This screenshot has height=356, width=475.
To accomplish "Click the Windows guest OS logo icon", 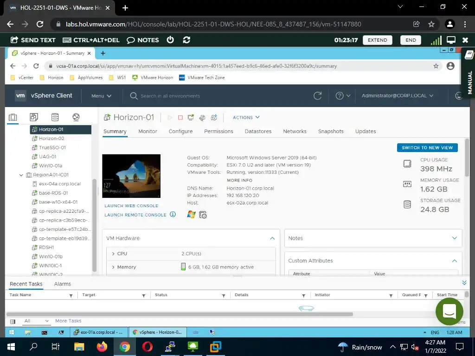I will coord(191,215).
